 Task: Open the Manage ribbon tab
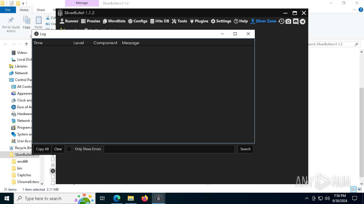point(82,3)
